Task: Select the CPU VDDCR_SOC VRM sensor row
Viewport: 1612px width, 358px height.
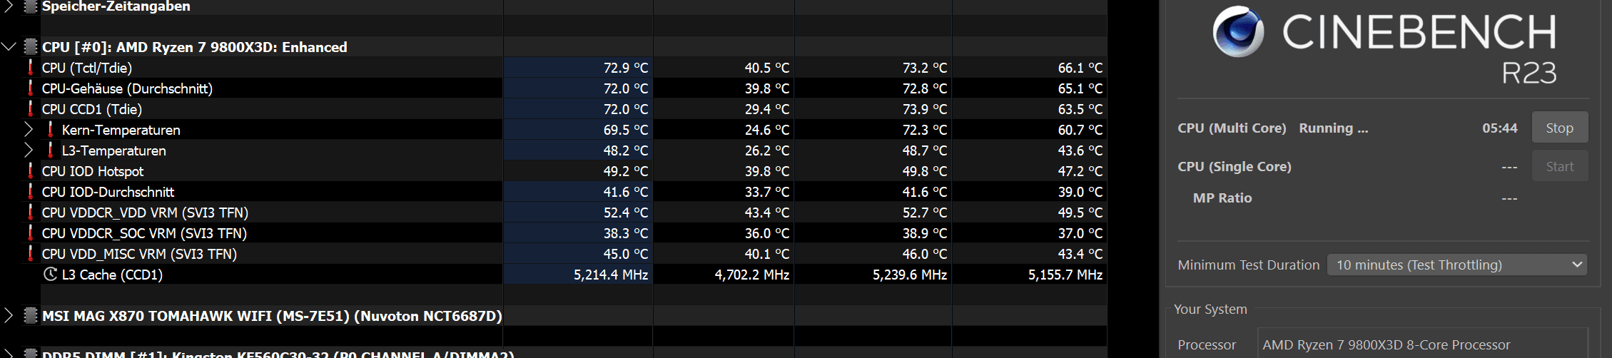Action: point(144,233)
